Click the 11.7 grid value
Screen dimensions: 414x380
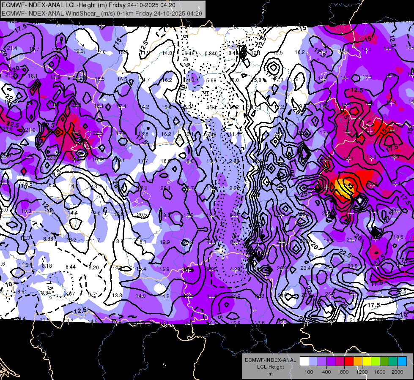tap(95, 240)
